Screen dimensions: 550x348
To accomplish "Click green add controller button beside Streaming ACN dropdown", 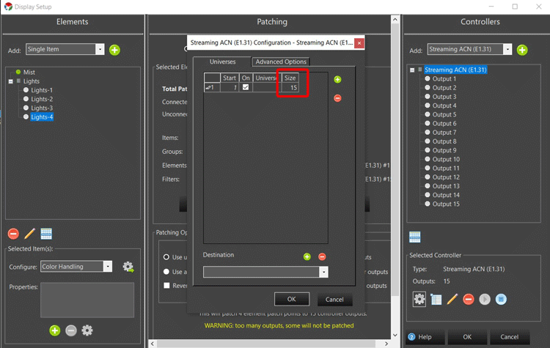I will click(522, 50).
